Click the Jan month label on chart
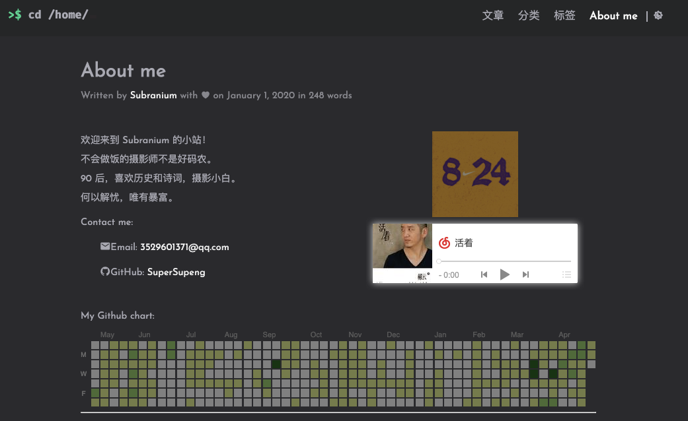Screen dimensions: 688x421 [x=440, y=335]
